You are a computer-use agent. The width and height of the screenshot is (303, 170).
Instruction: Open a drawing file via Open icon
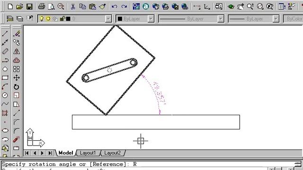20,7
